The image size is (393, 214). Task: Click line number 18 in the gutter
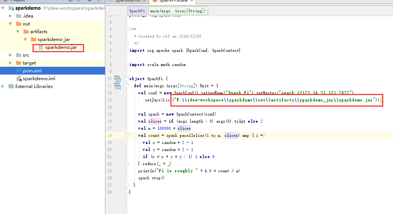(109, 135)
